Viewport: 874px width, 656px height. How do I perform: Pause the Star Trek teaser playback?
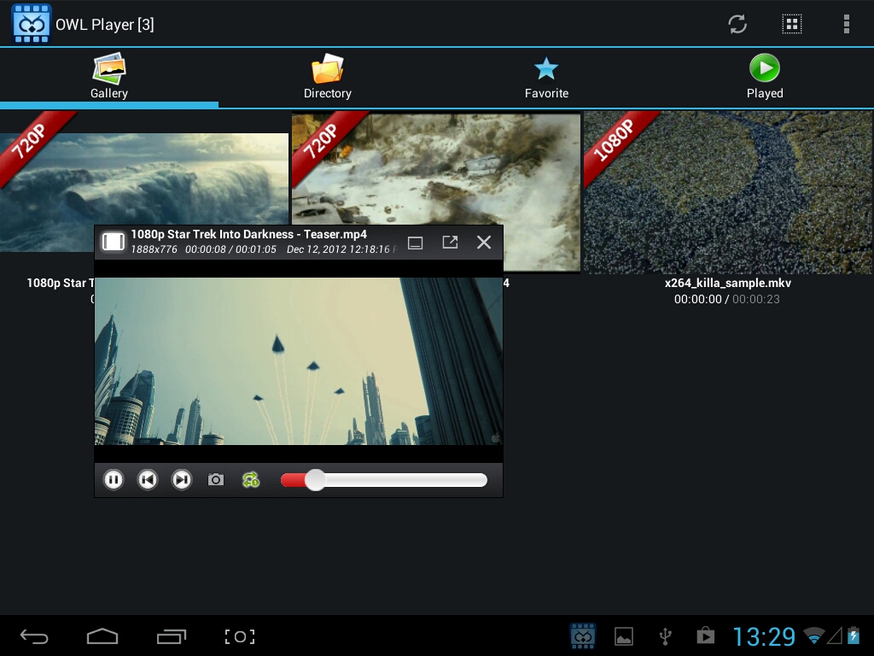point(114,480)
